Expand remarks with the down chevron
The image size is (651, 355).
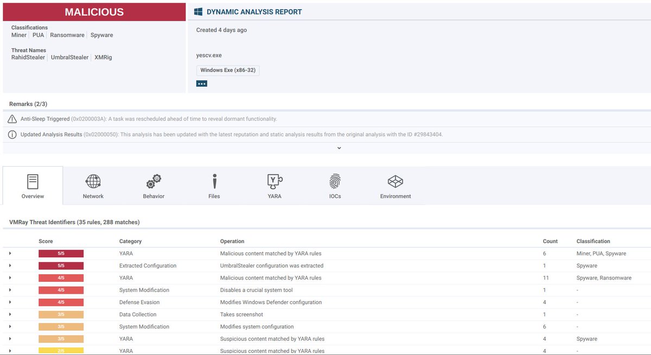click(339, 148)
